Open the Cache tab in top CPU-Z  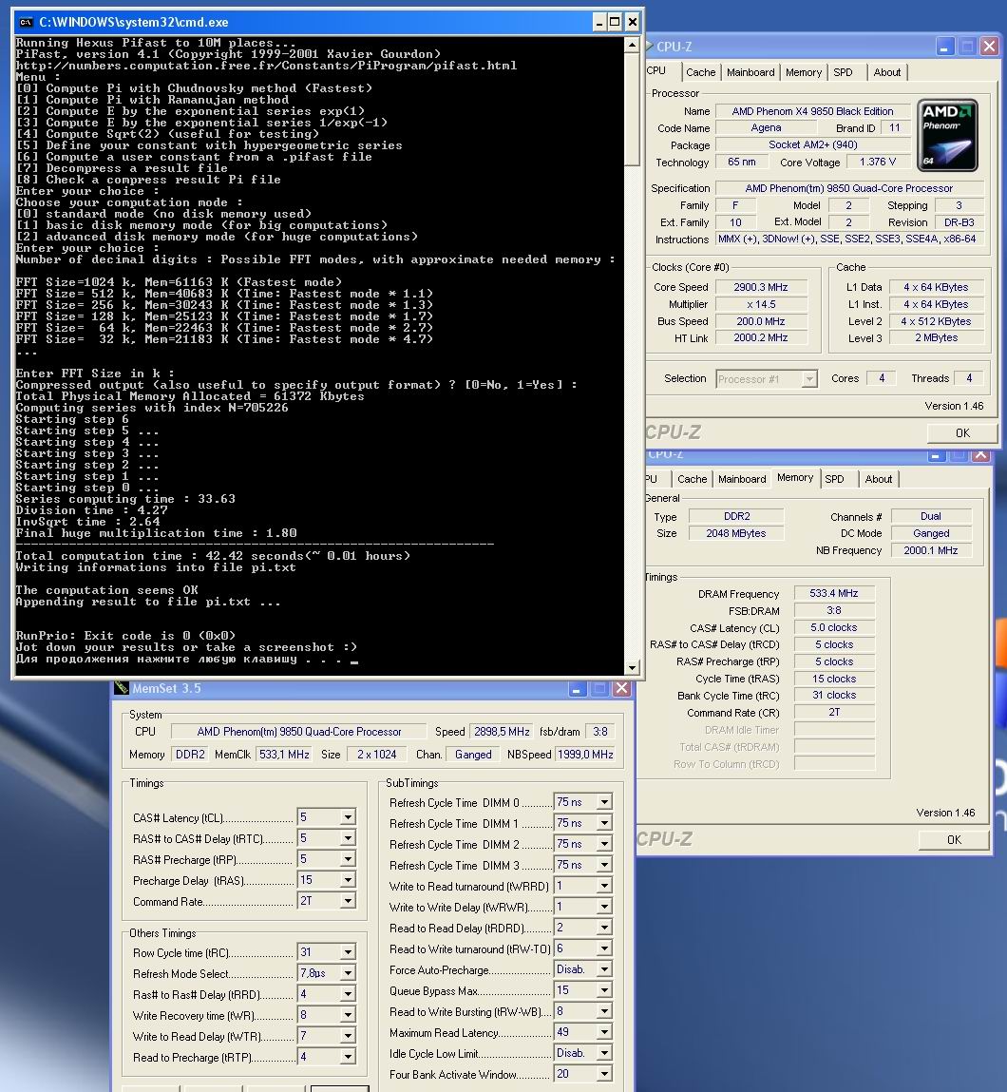[x=700, y=72]
